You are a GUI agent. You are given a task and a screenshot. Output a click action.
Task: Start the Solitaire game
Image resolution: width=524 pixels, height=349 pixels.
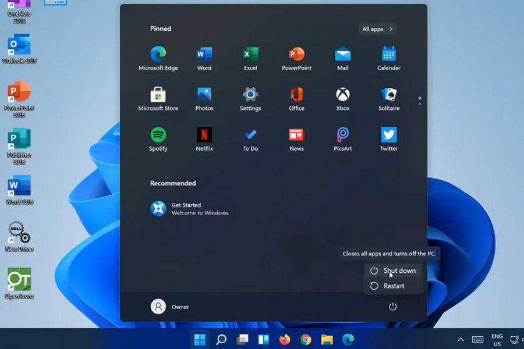pyautogui.click(x=389, y=99)
